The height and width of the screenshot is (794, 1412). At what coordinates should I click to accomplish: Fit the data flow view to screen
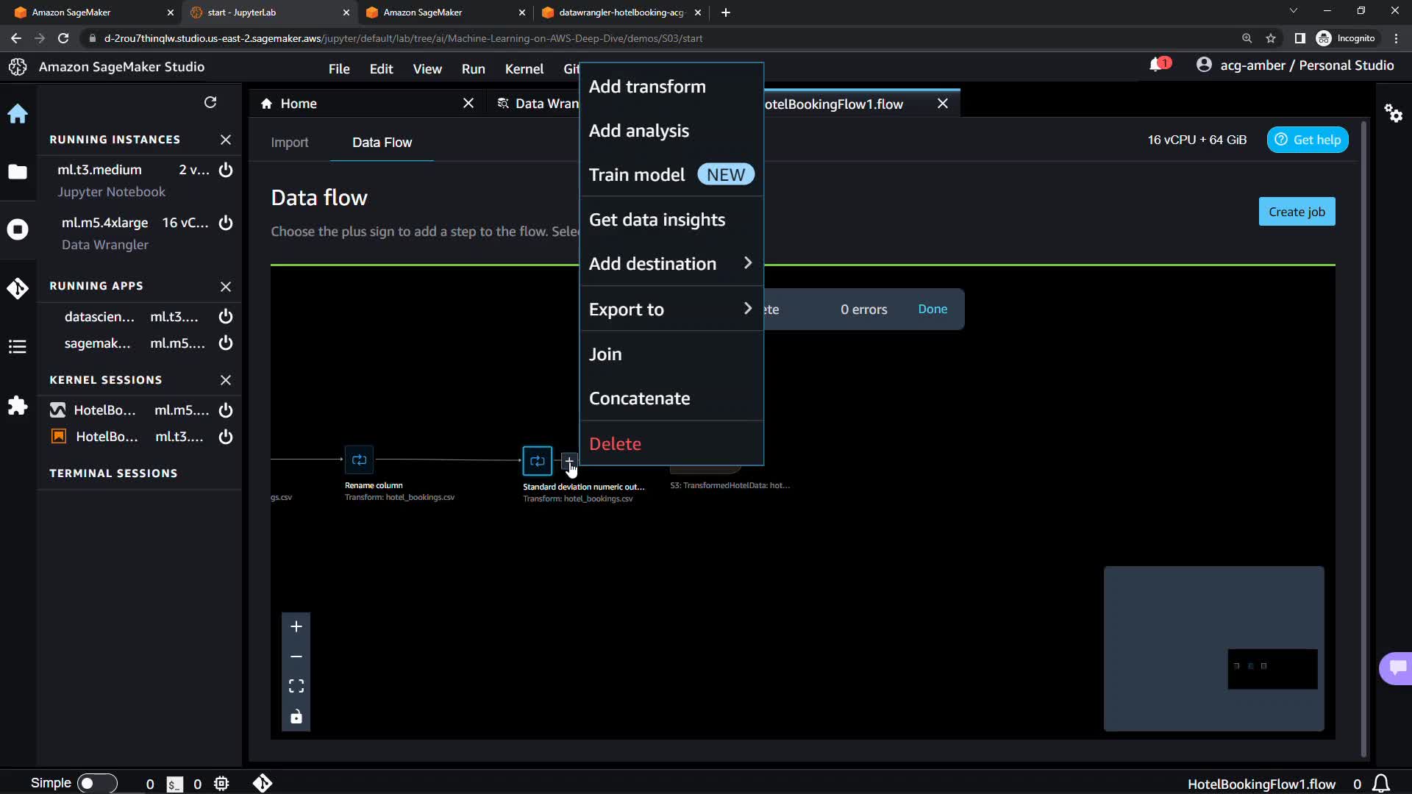(x=296, y=686)
